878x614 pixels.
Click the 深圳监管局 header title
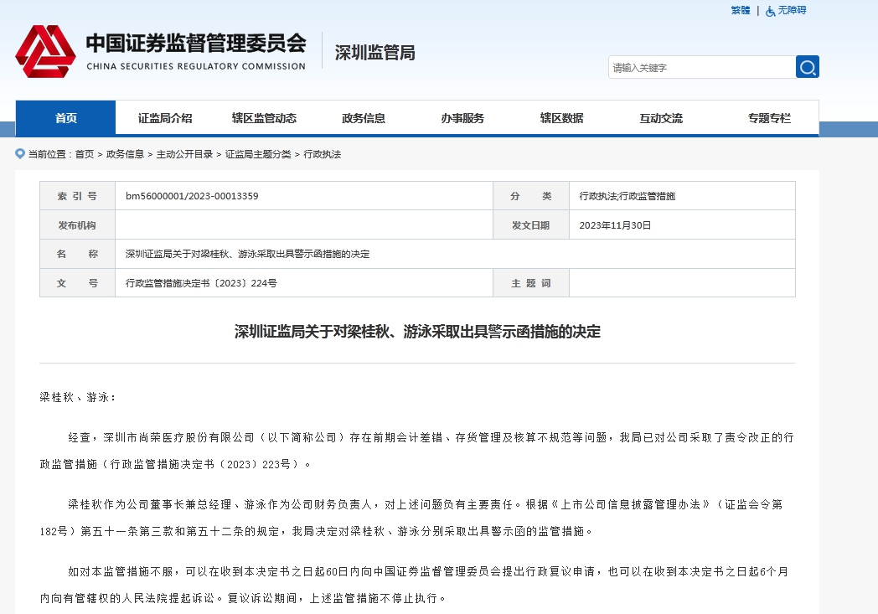tap(374, 53)
